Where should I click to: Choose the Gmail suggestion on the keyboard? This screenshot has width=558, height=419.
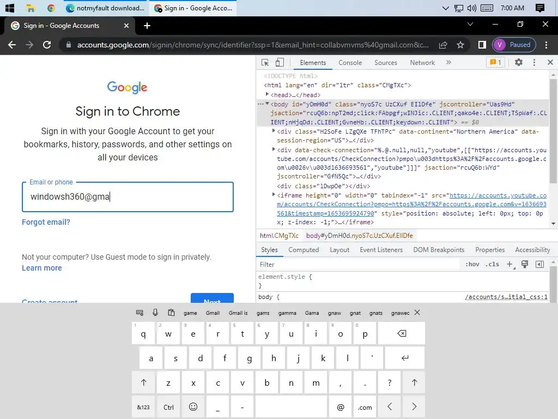tap(213, 313)
